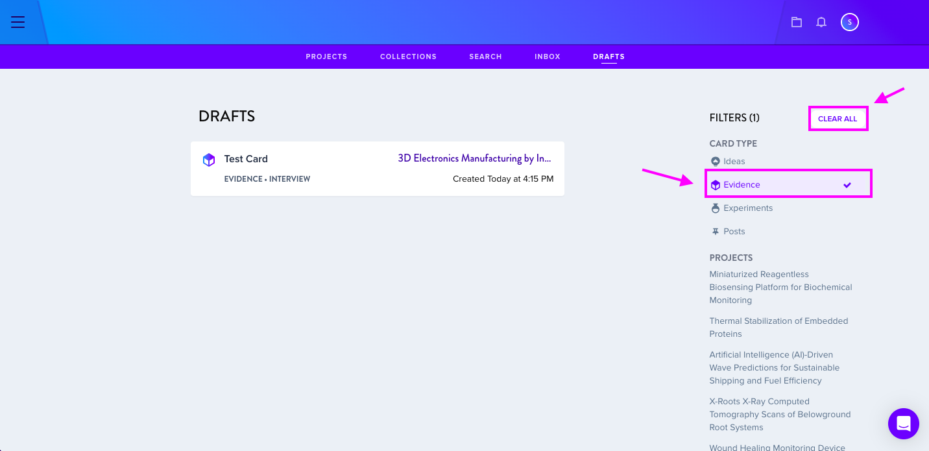Click the notifications bell icon

coord(821,22)
